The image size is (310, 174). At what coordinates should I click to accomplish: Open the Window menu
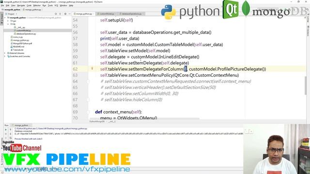coord(63,5)
